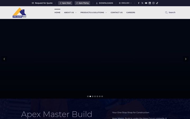Click the Apex Master Build heading

(x=56, y=114)
